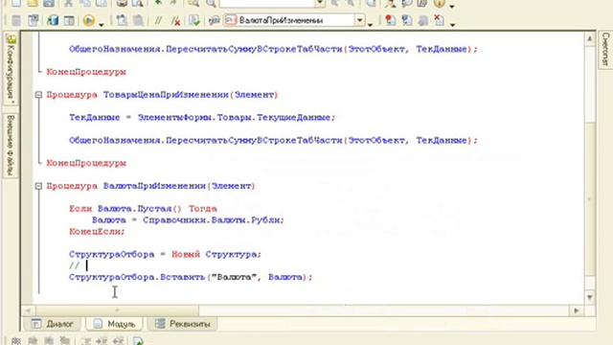613x345 pixels.
Task: Open the debug toolbar options arrow at right
Action: 452,24
